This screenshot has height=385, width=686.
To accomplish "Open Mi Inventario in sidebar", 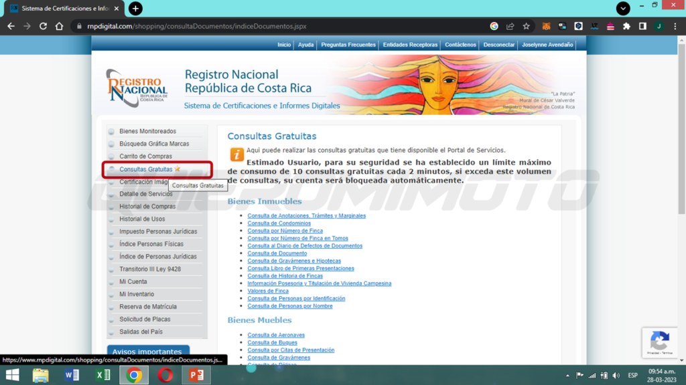I will pos(137,294).
